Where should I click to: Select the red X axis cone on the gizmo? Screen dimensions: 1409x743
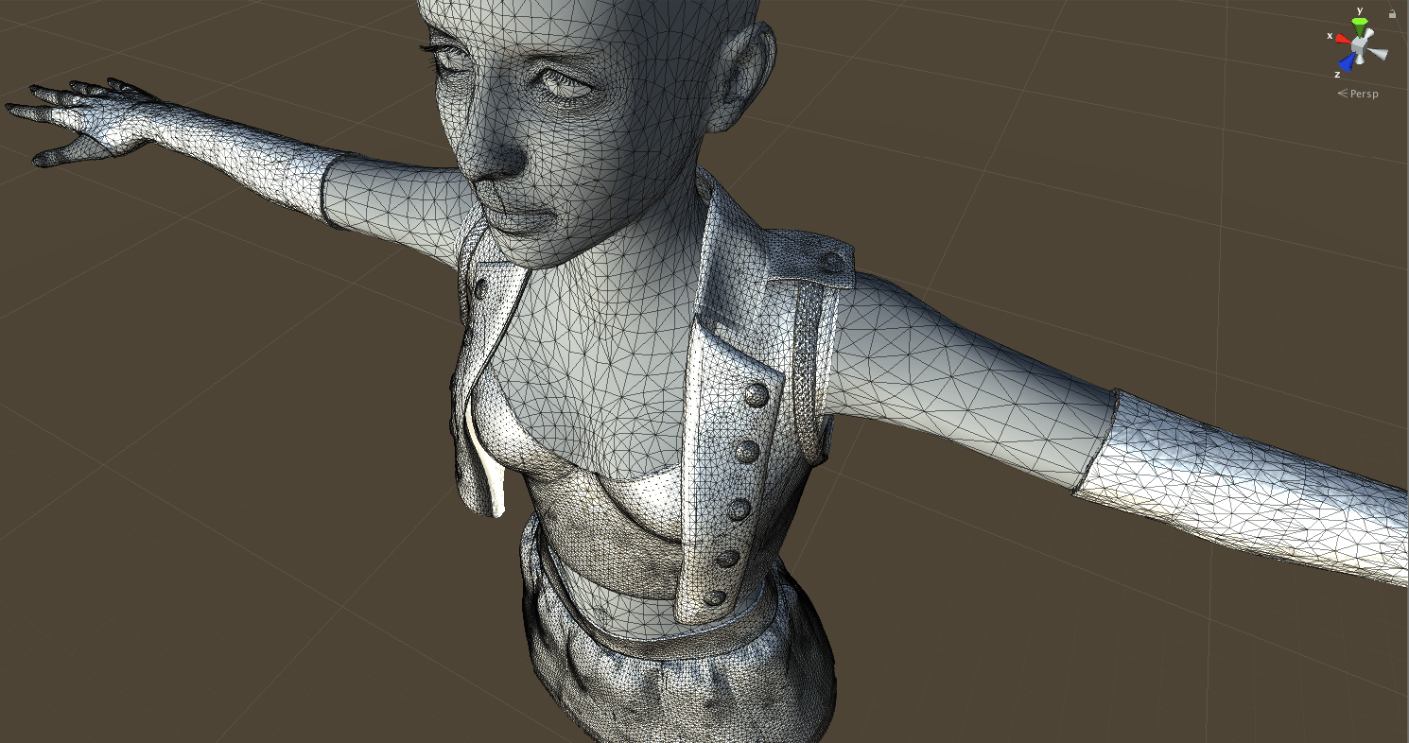coord(1344,39)
